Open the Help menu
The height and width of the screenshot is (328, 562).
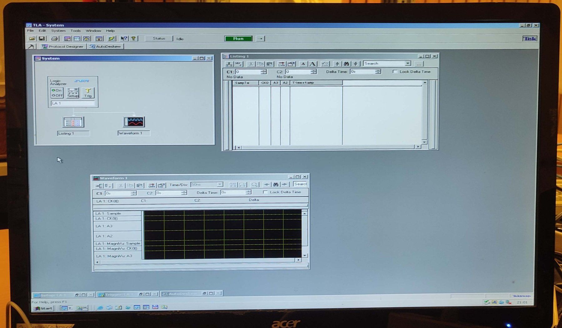tap(110, 31)
